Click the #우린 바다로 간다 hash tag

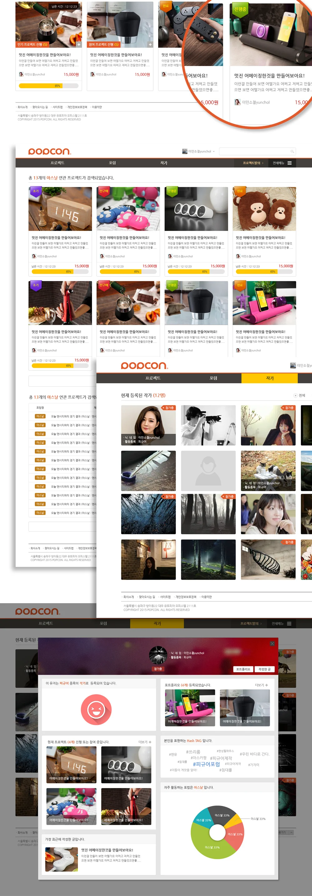pos(254,754)
